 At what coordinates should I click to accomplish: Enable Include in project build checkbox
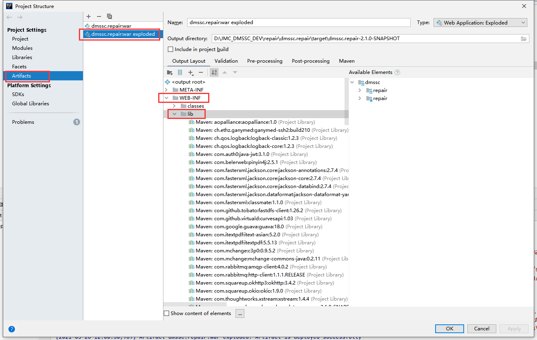pyautogui.click(x=171, y=49)
